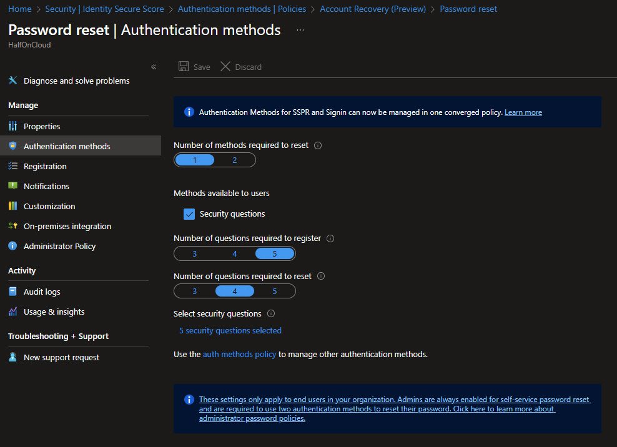This screenshot has height=447, width=617.
Task: Set number of methods required to reset to 2
Action: 235,160
